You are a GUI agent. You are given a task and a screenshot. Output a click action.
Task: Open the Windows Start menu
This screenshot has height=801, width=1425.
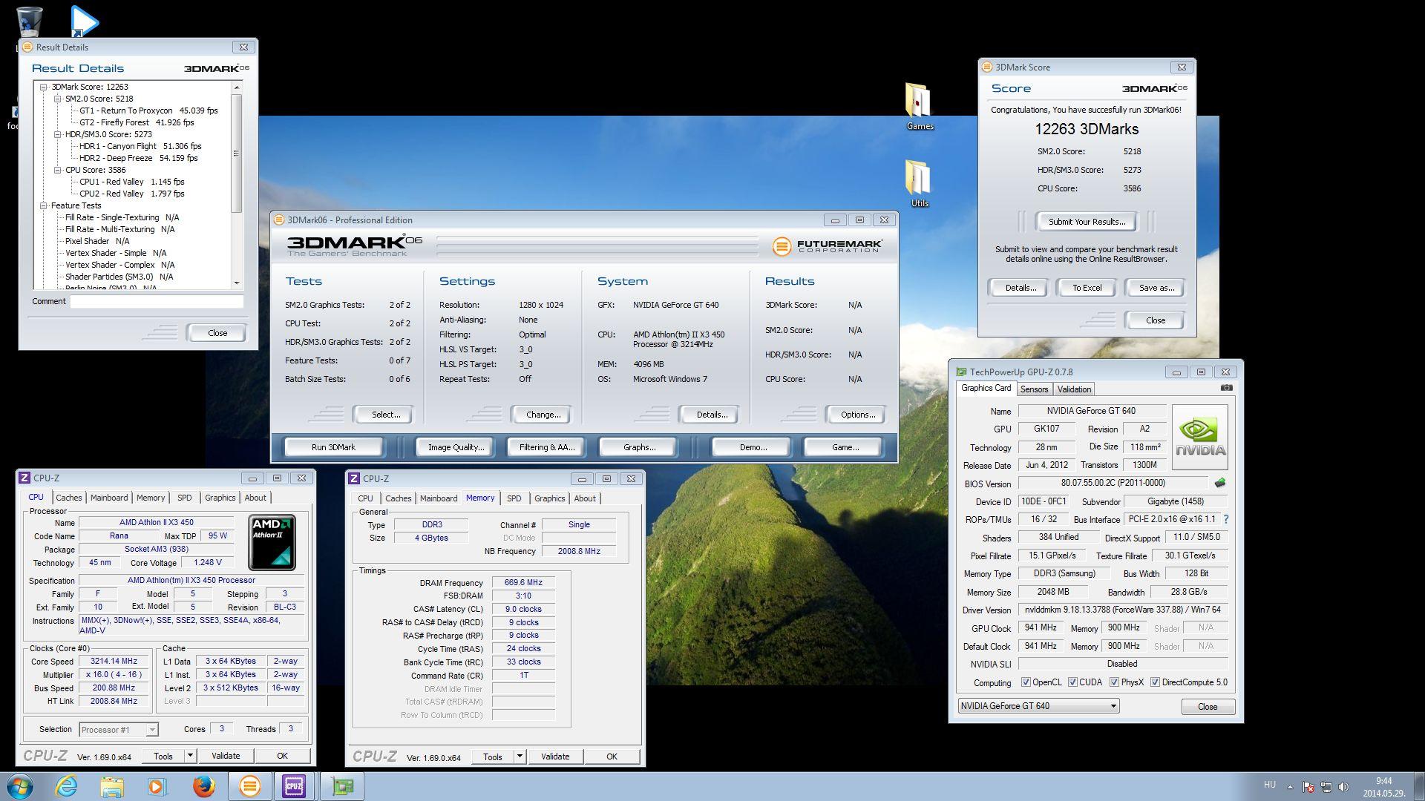(20, 786)
